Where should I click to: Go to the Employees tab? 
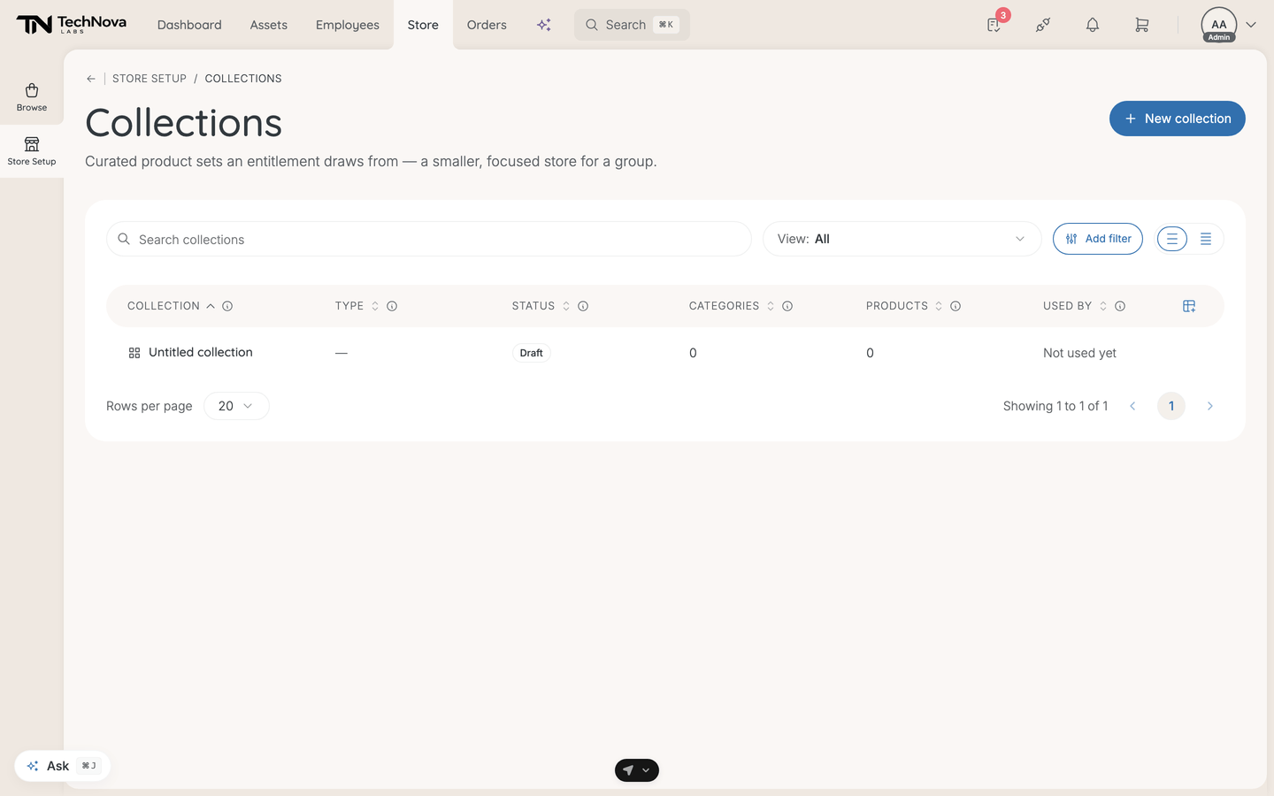[348, 25]
